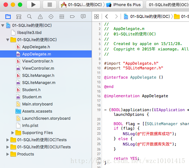Image resolution: width=189 pixels, height=168 pixels.
Task: Expand the 01-SQLite的使用(OC)Tests group
Action: pos(8,140)
